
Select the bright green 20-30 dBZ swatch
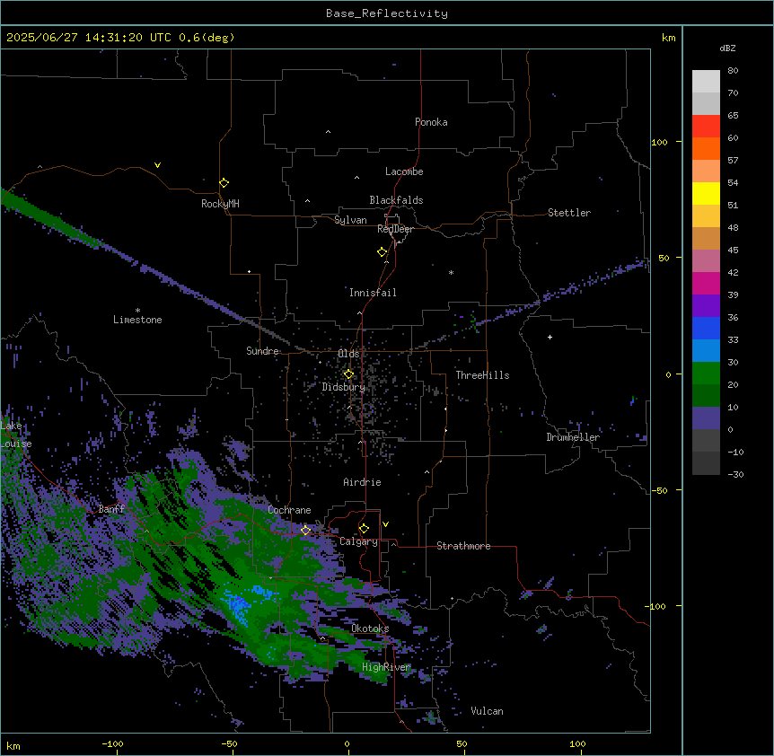[x=706, y=374]
